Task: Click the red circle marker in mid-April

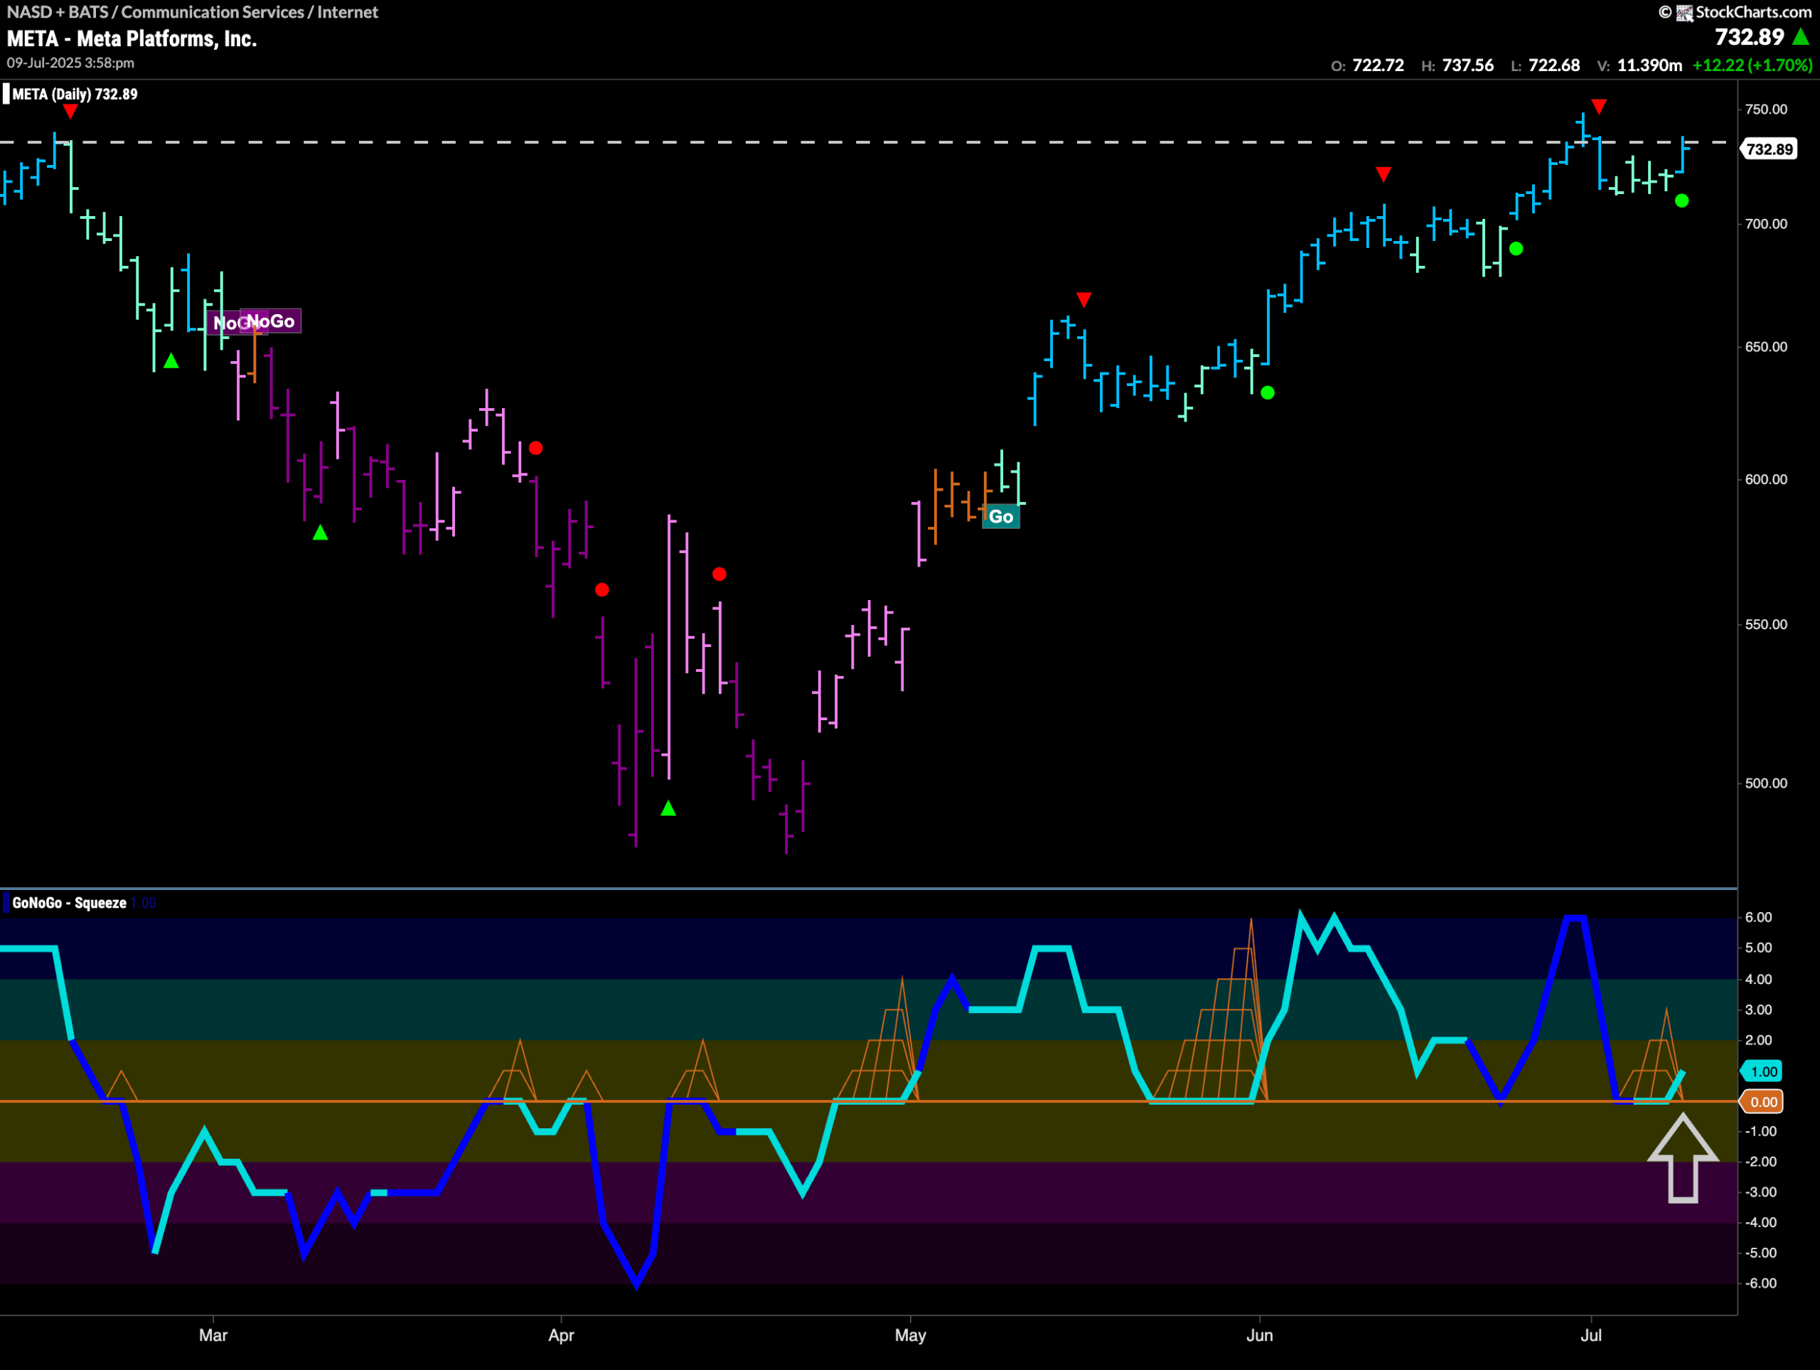Action: point(719,574)
